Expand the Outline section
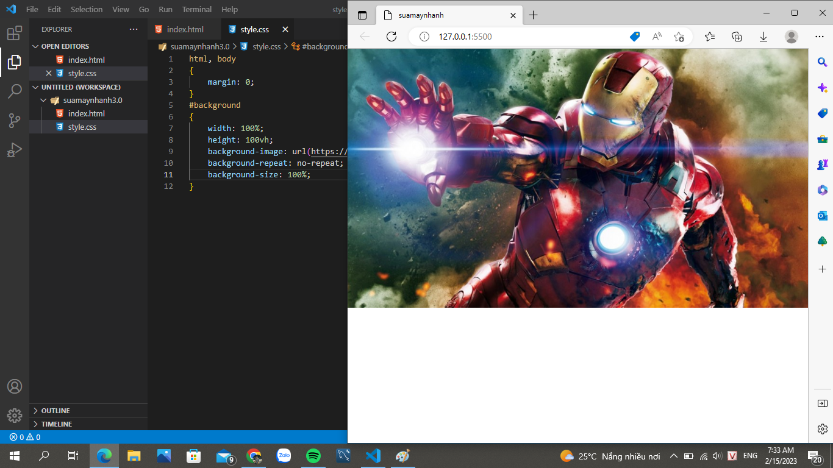Viewport: 833px width, 468px height. [x=88, y=411]
